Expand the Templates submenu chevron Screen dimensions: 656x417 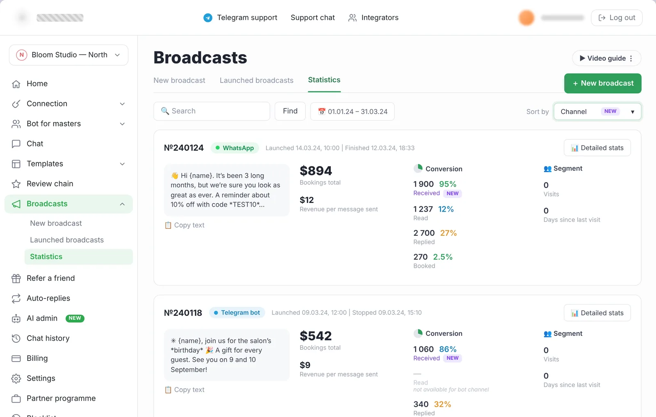coord(122,164)
